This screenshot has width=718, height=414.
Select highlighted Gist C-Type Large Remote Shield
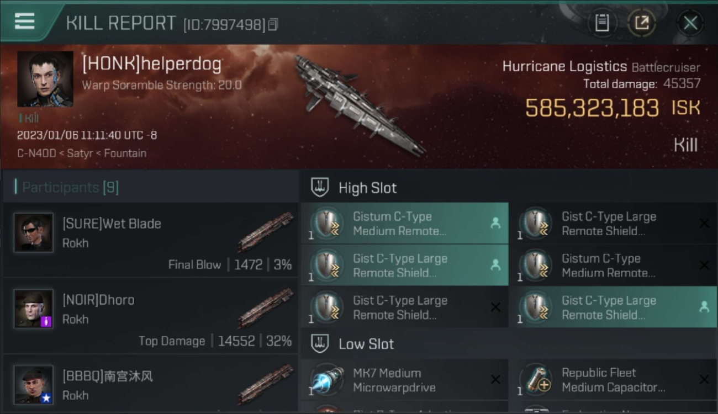(x=404, y=265)
